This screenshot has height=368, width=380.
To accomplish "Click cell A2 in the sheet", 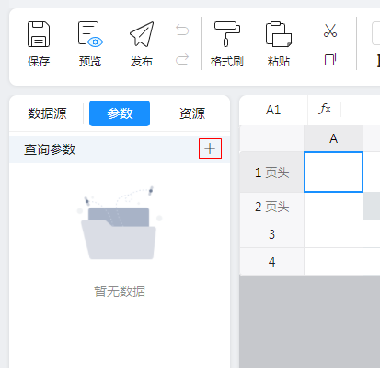I will (334, 207).
